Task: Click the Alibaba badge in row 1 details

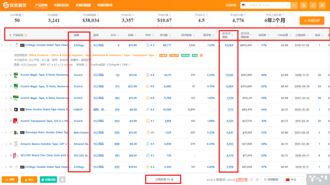Action: pyautogui.click(x=185, y=55)
